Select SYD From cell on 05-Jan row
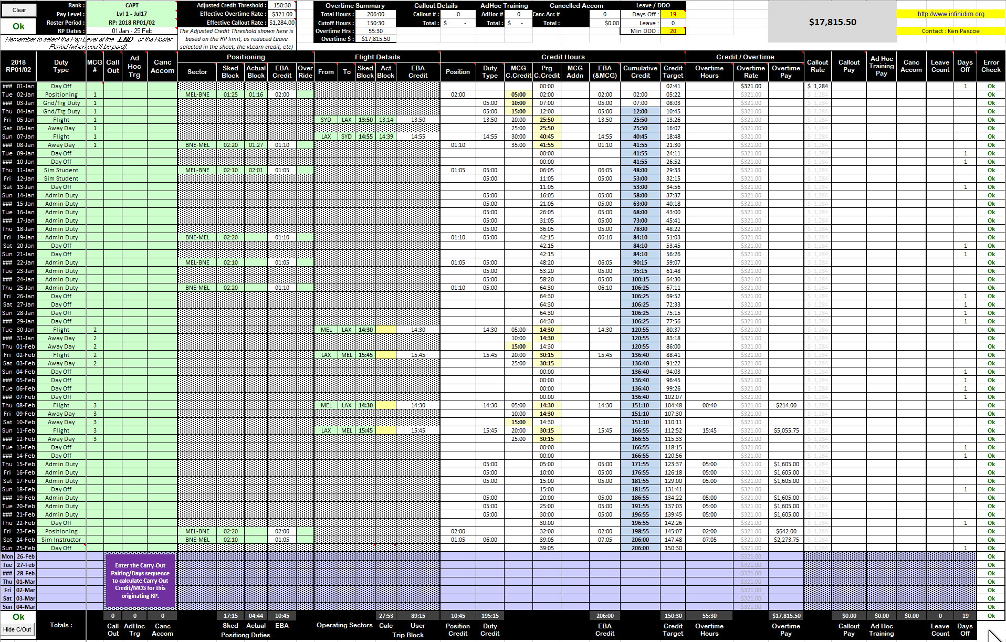 pos(326,120)
